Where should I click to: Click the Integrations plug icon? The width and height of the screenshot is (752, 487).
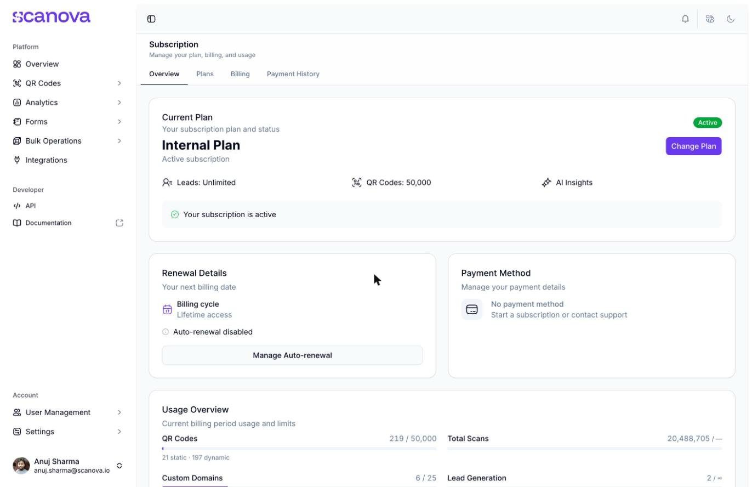pyautogui.click(x=17, y=160)
